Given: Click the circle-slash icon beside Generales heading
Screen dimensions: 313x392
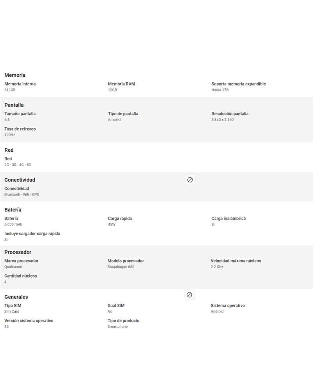Looking at the screenshot, I should click(x=189, y=295).
